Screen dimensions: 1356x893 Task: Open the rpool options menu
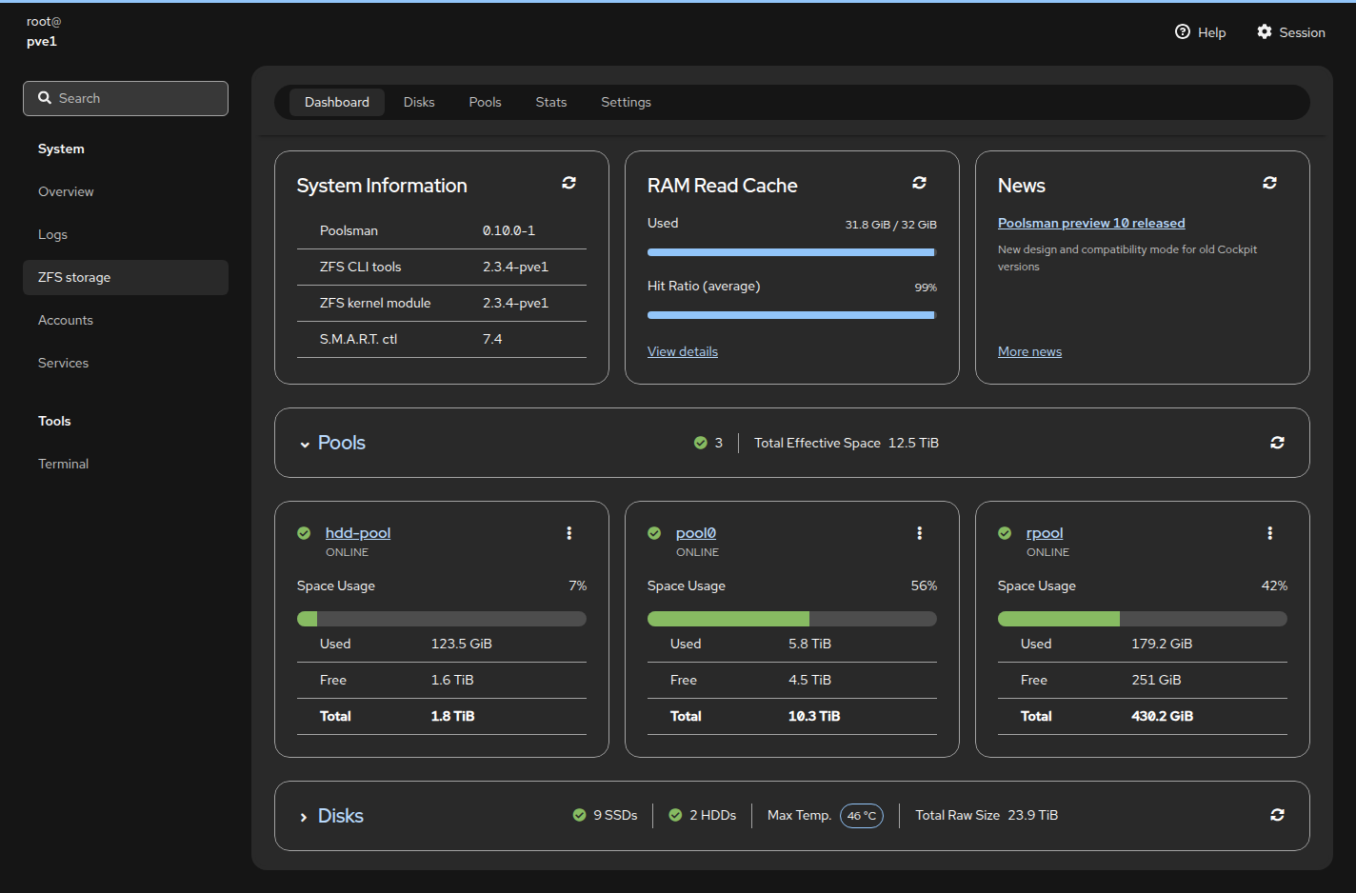[1269, 533]
